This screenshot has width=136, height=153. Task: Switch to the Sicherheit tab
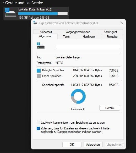coord(46,32)
